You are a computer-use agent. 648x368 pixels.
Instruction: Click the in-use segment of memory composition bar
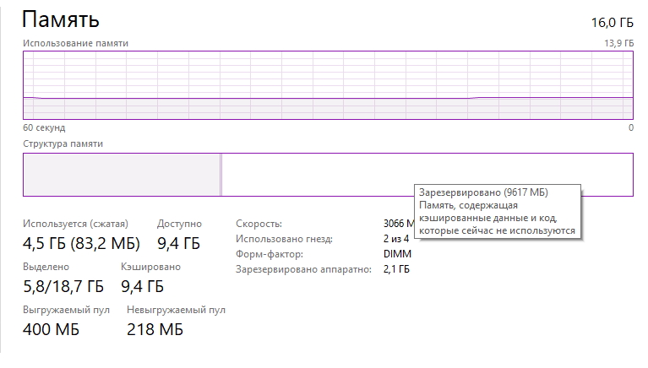[121, 175]
